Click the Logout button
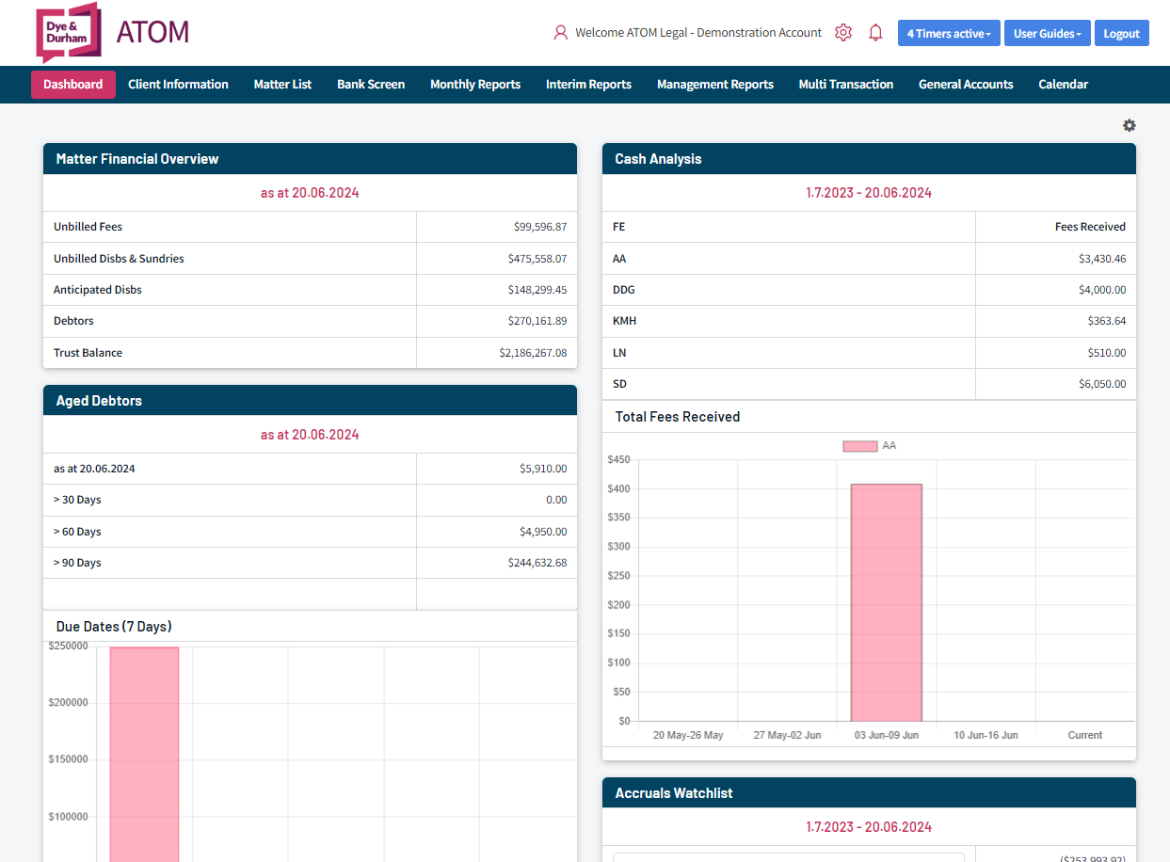 pyautogui.click(x=1121, y=32)
